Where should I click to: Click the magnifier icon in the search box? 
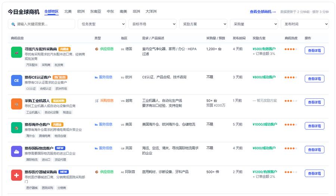tap(13, 24)
